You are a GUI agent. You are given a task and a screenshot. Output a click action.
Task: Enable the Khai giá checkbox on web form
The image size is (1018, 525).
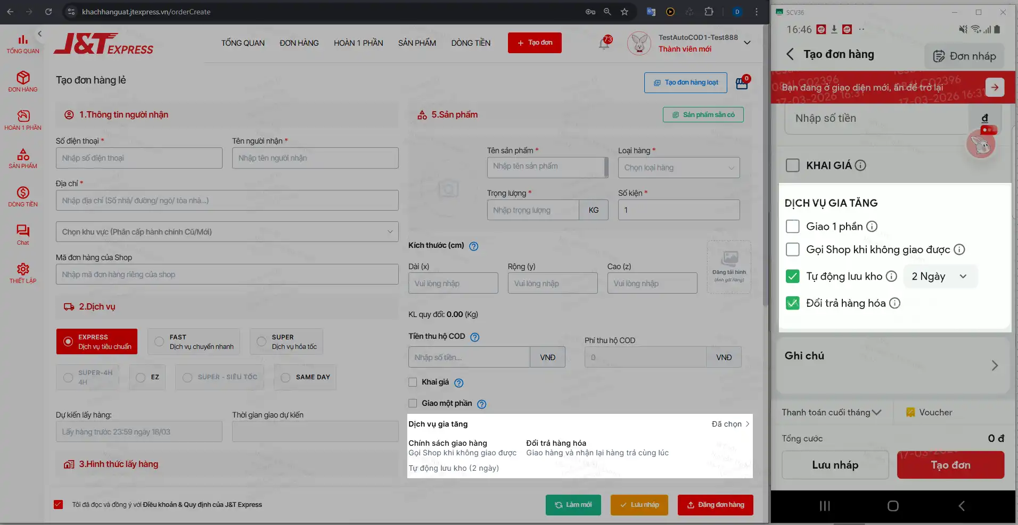pyautogui.click(x=413, y=382)
